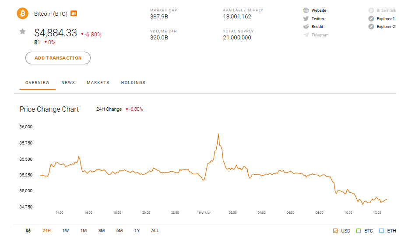Click the Twitter bird icon
This screenshot has height=236, width=408.
pos(306,19)
